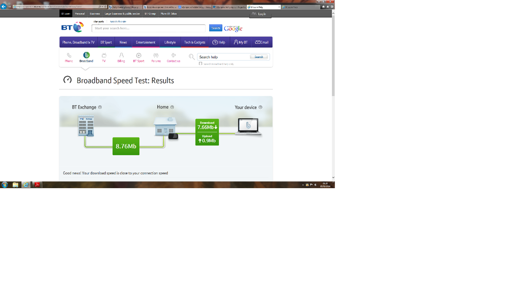Click 'Good news! Your download speed' message
507x285 pixels.
pyautogui.click(x=115, y=173)
